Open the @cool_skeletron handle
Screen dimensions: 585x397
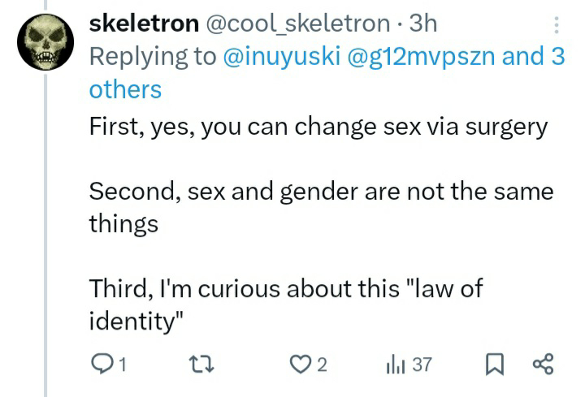point(297,24)
